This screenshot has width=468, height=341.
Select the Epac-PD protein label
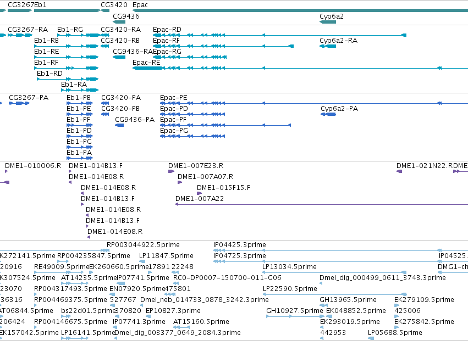(174, 109)
